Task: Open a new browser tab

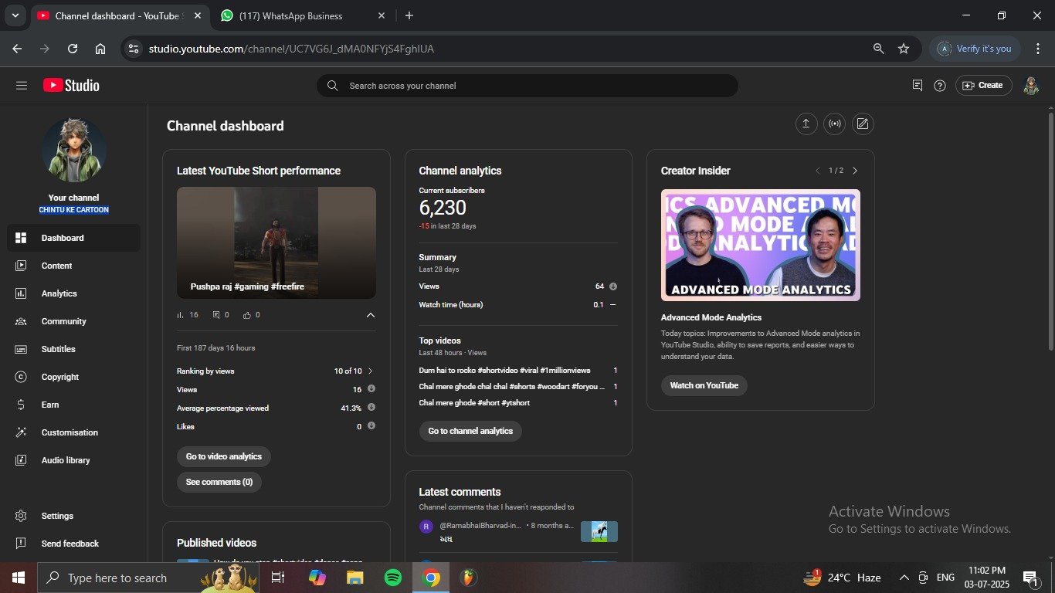Action: pyautogui.click(x=409, y=15)
